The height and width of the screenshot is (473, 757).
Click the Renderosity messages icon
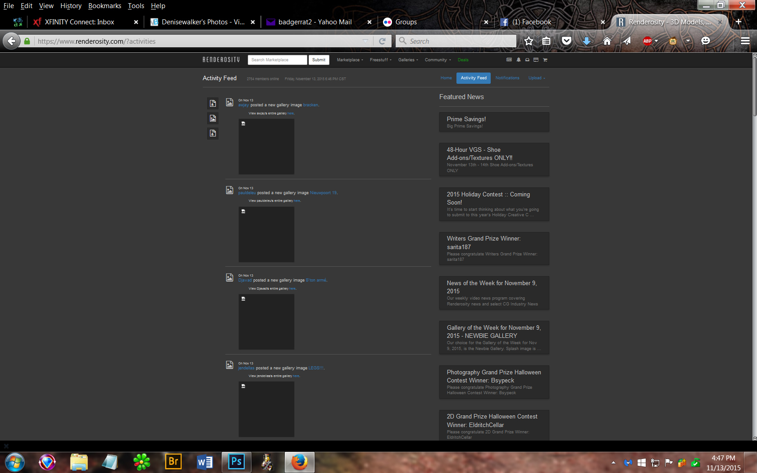click(x=509, y=59)
